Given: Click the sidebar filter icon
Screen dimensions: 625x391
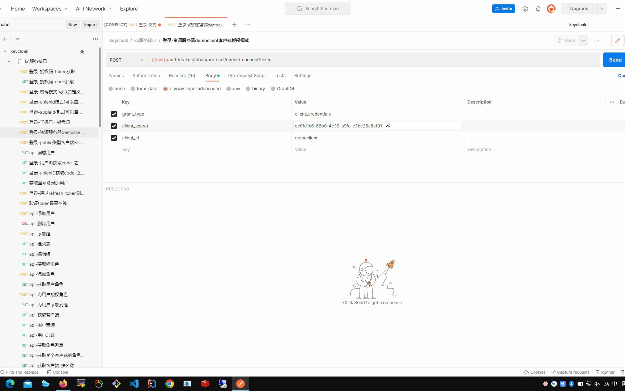Looking at the screenshot, I should [17, 39].
